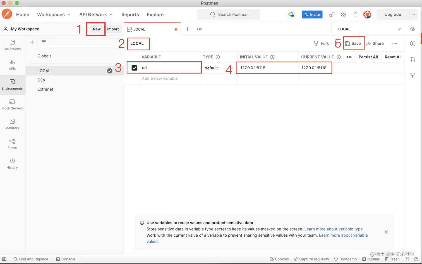
Task: Toggle the sidebar icon in status bar
Action: pos(4,259)
